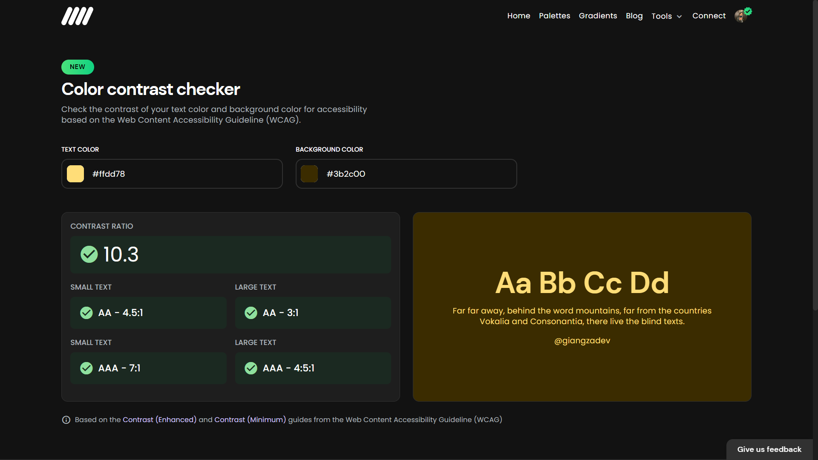Click the background color hex field #3b2c00

click(x=406, y=174)
